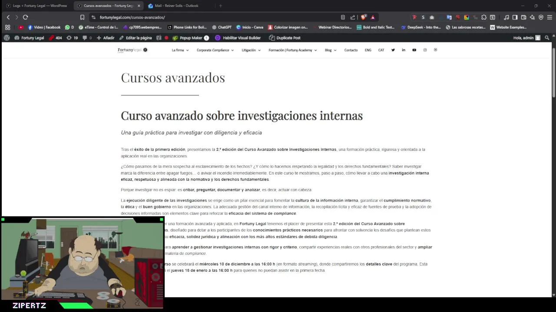556x312 pixels.
Task: Open the Inicio - Canva bookmark
Action: (x=250, y=27)
